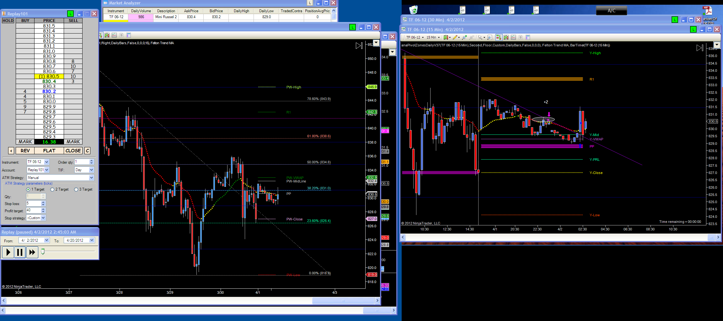723x321 pixels.
Task: Open the replay To date dropdown
Action: coord(92,240)
